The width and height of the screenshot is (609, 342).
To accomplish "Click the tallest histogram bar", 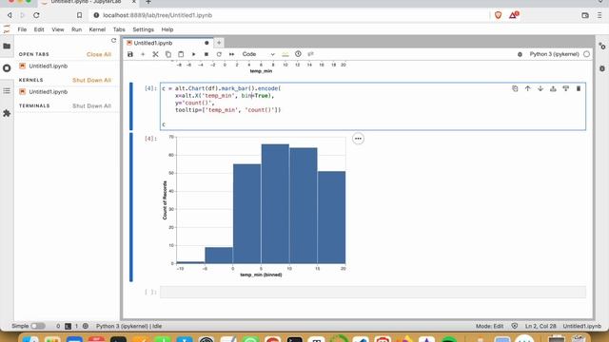I will point(275,204).
